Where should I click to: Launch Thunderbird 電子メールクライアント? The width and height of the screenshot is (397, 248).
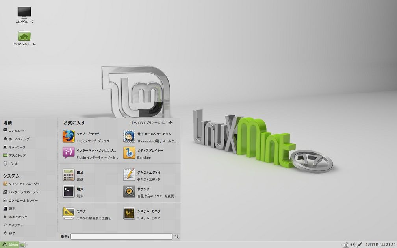pos(151,137)
